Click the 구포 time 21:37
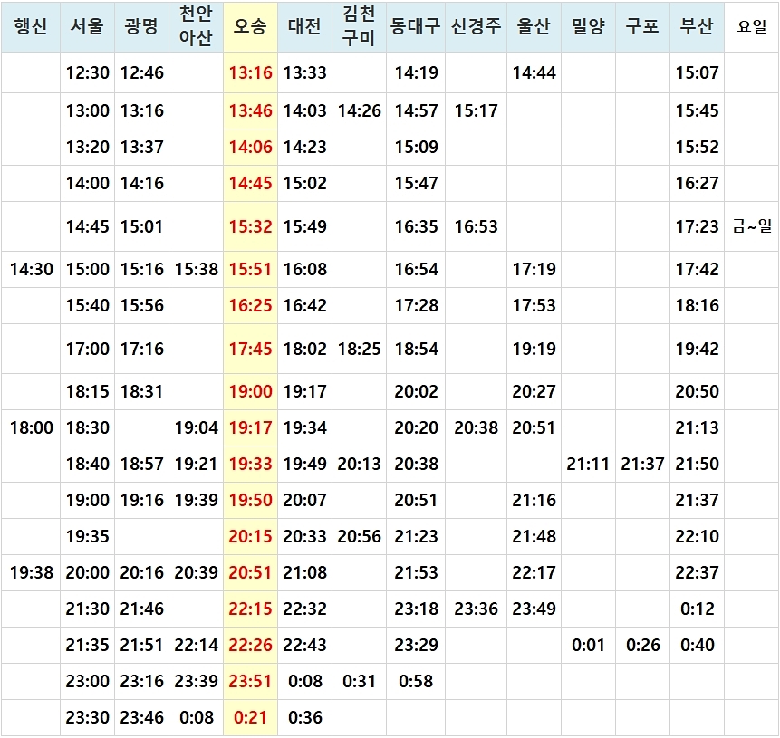The image size is (780, 738). click(642, 464)
